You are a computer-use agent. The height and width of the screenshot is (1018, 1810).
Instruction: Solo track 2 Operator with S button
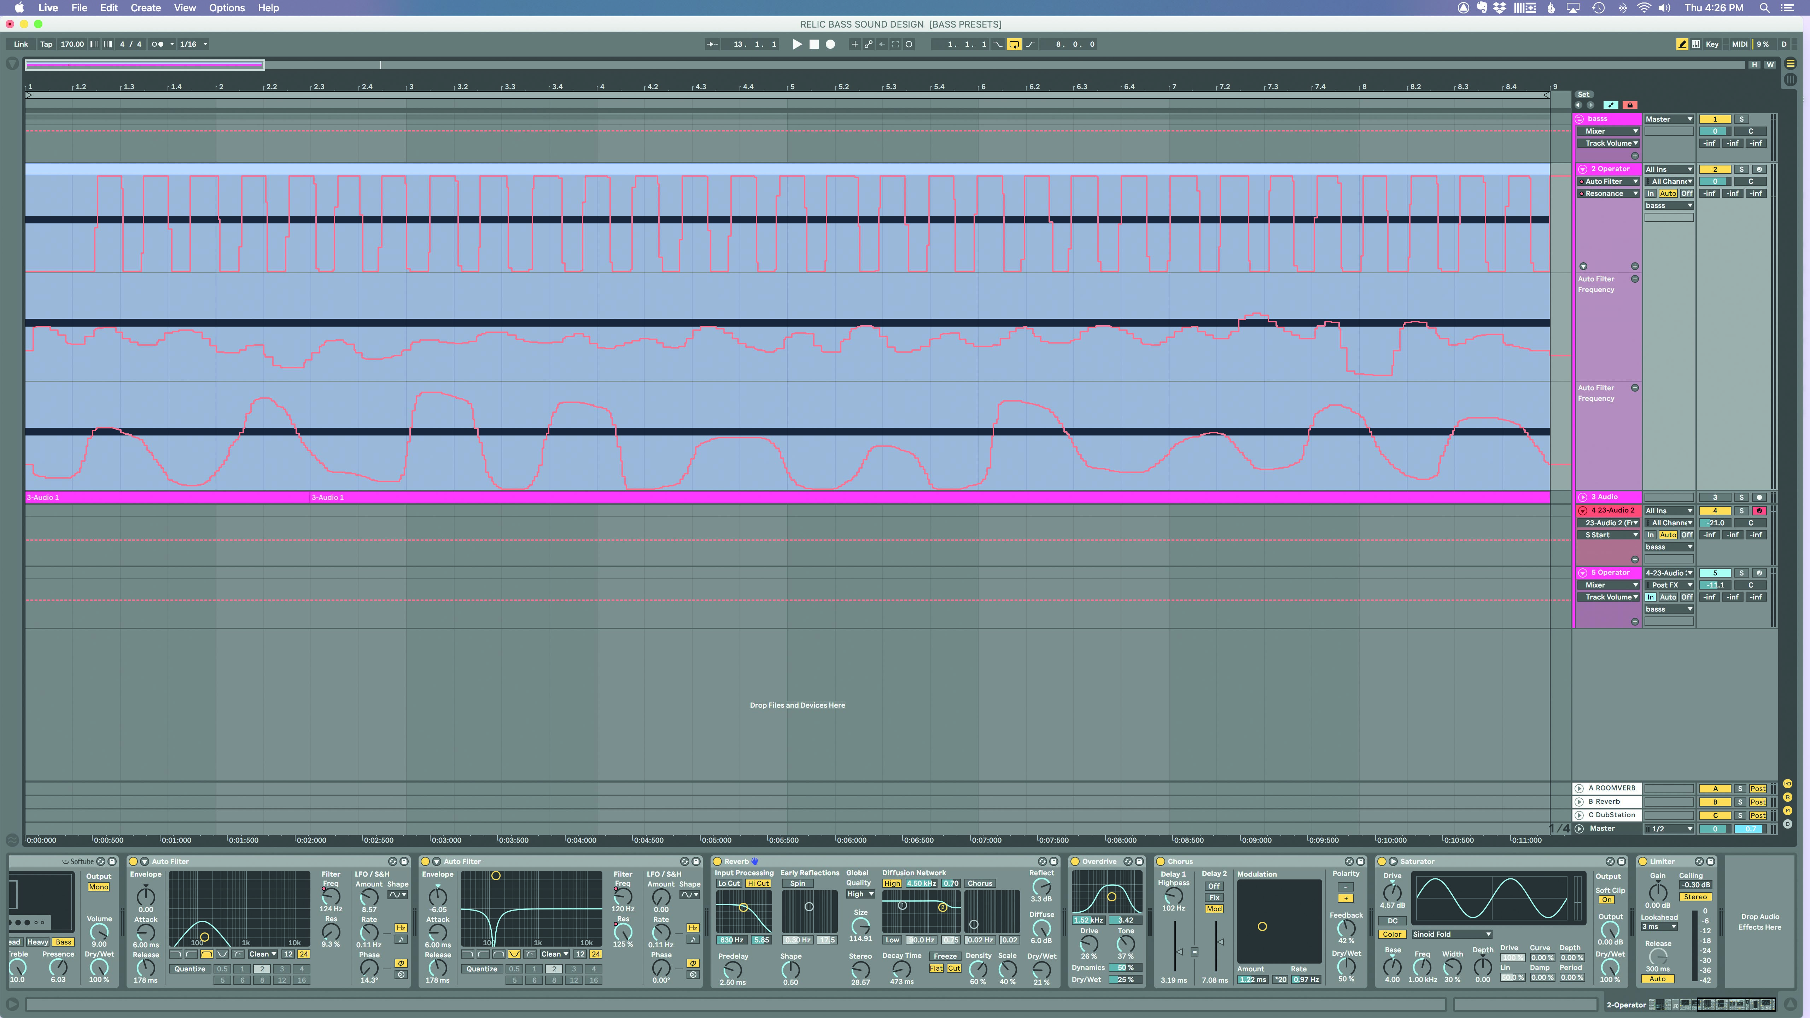pos(1741,169)
